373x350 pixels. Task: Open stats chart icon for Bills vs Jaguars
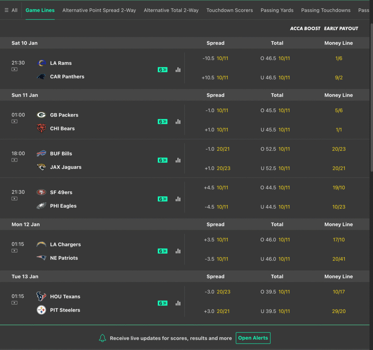point(178,160)
